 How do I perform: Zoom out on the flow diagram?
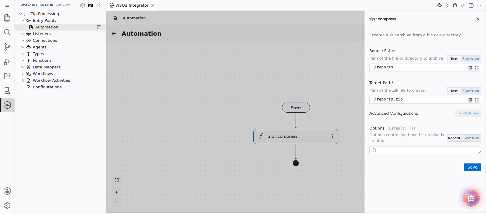point(117,202)
